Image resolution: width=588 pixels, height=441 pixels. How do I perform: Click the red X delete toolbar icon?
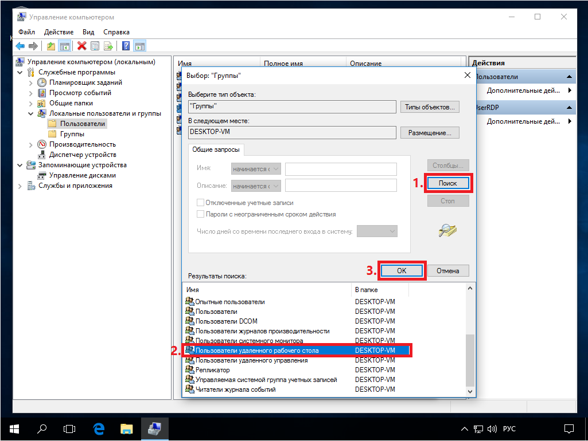[82, 46]
